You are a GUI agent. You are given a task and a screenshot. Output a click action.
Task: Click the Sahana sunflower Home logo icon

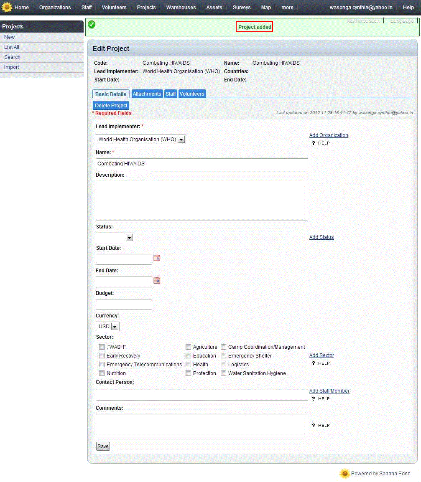tap(7, 8)
